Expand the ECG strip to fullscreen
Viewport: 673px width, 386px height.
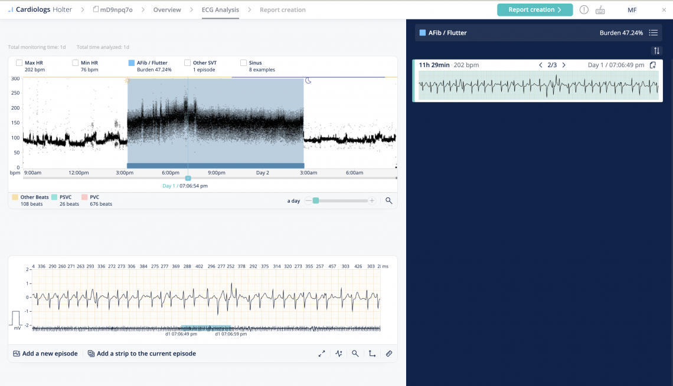322,354
